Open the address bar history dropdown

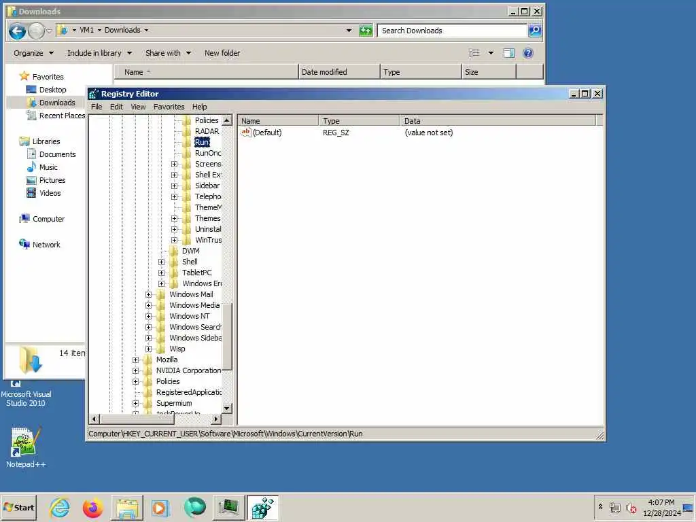coord(349,31)
